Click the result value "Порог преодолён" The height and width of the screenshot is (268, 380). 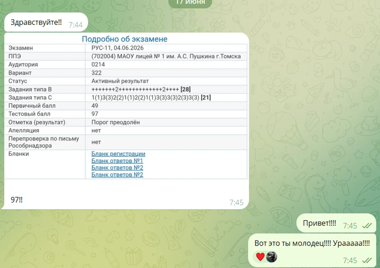point(116,122)
